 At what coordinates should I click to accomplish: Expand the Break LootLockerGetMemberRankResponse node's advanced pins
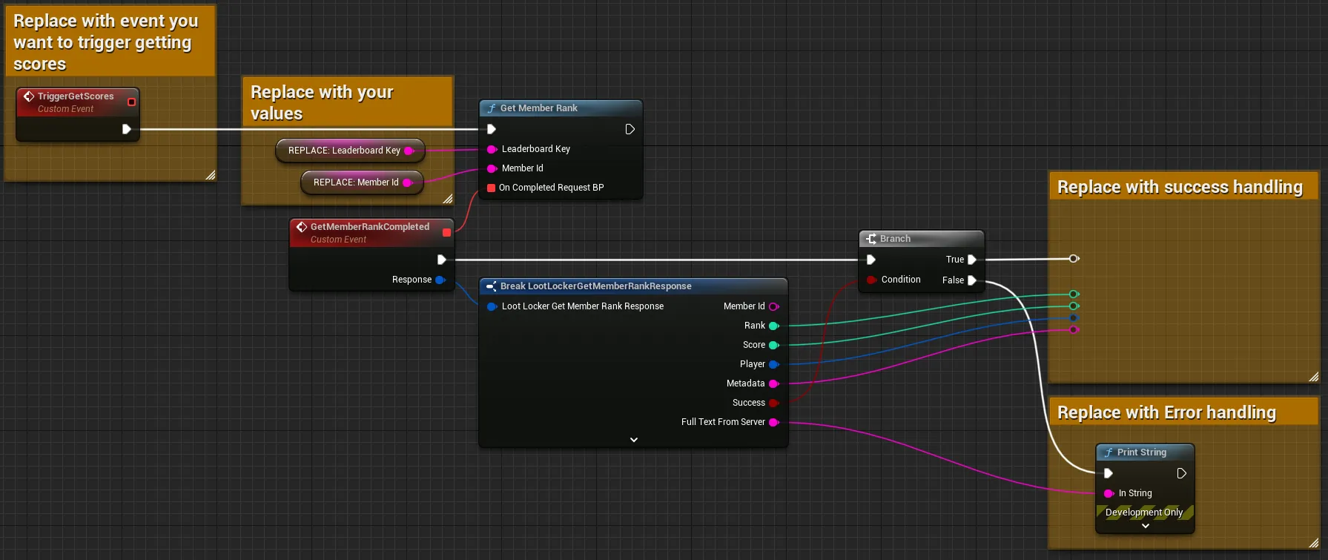pos(634,440)
